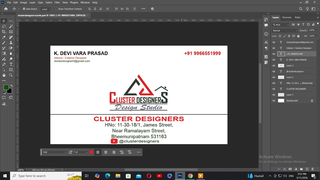This screenshot has height=180, width=320.
Task: Select the Rectangle shape tool
Action: click(11, 70)
